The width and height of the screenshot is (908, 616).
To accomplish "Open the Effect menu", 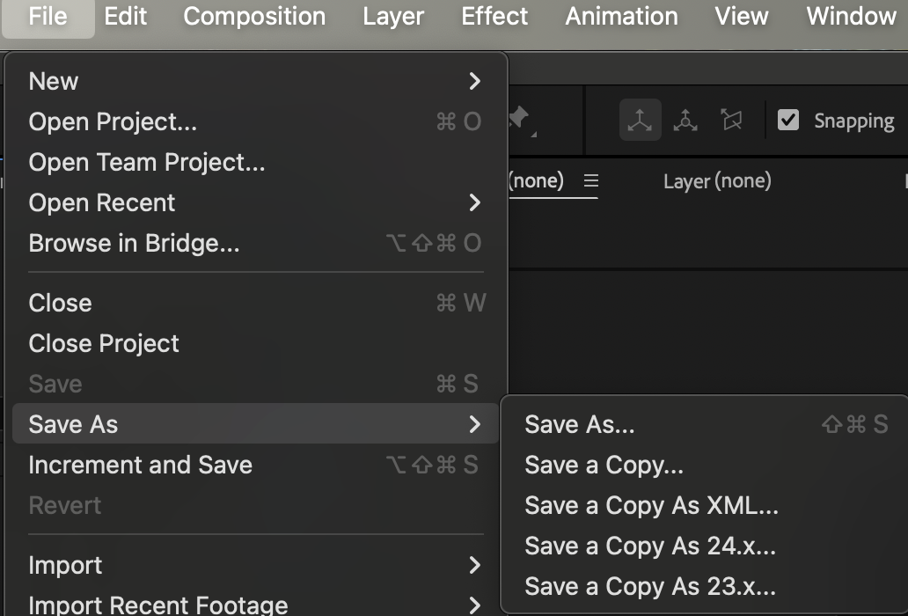I will pos(494,16).
